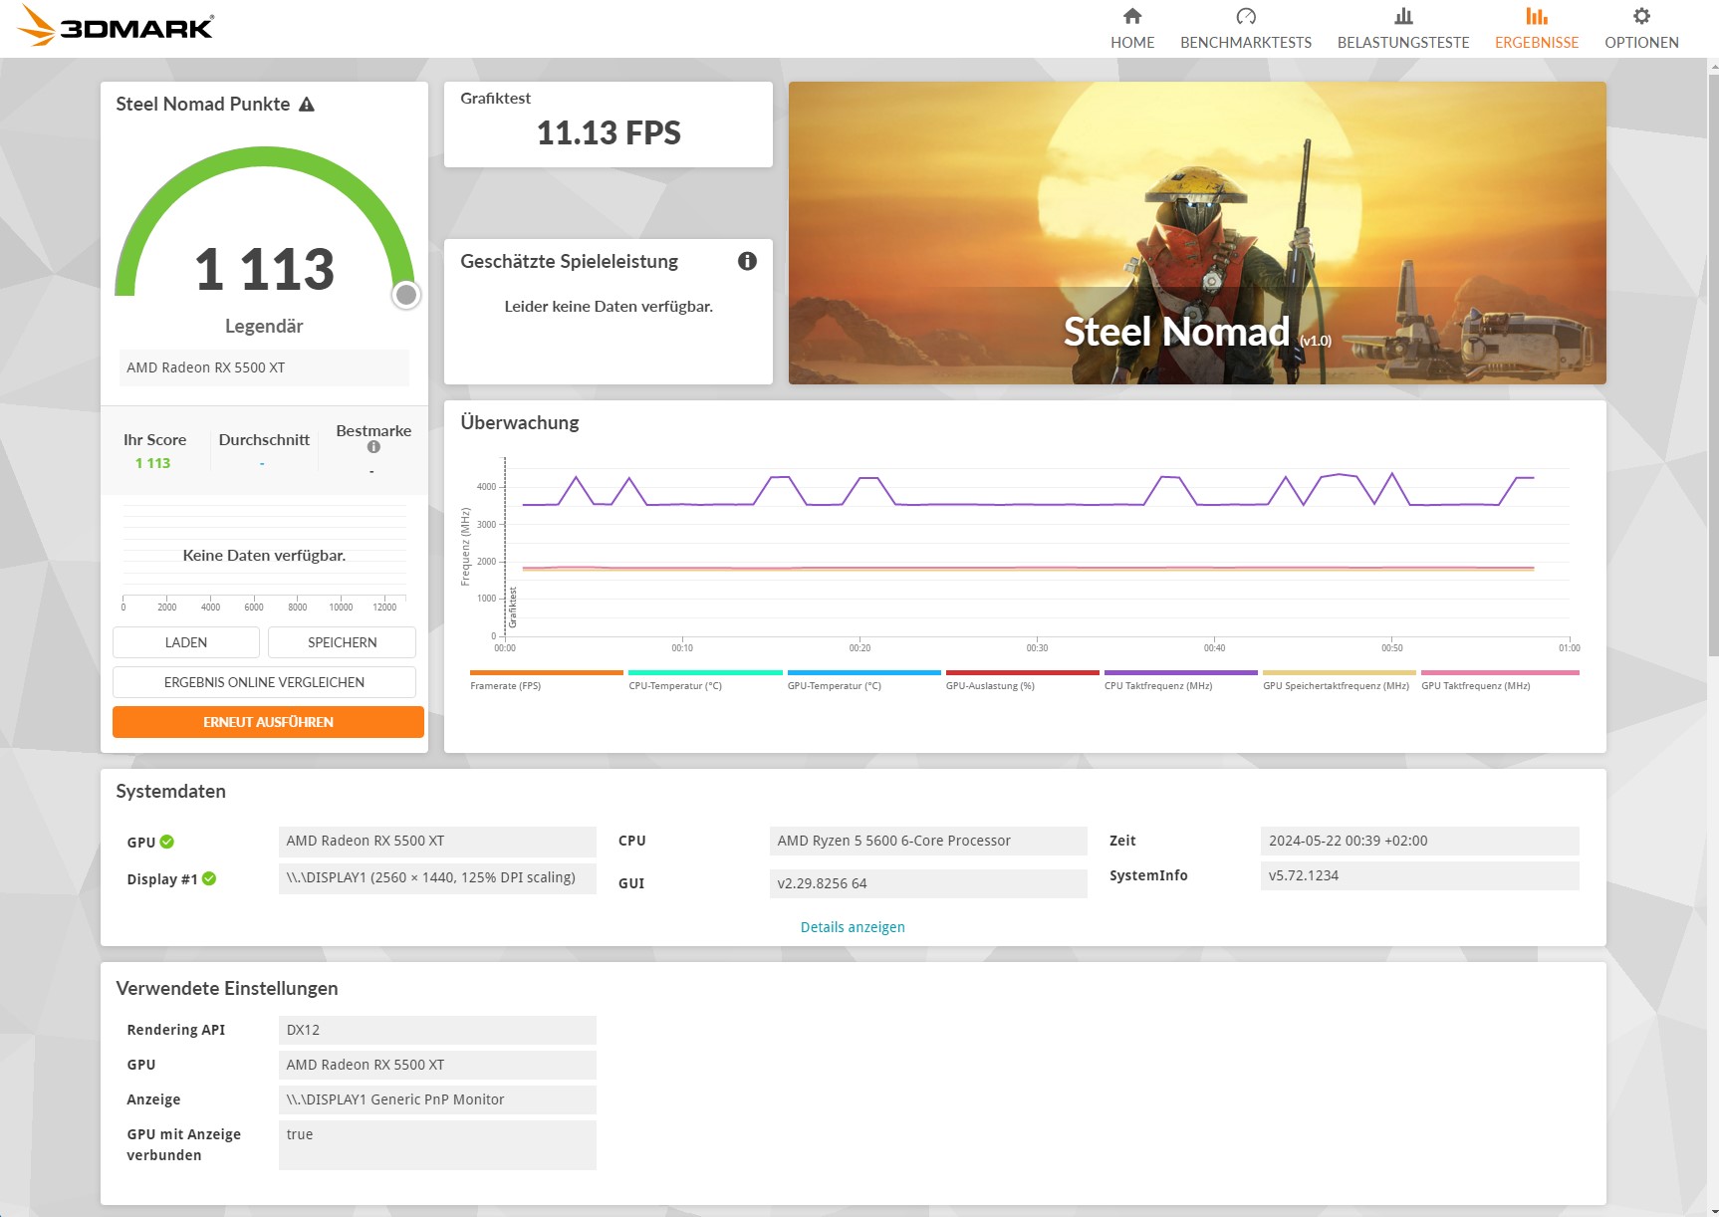Screen dimensions: 1719x1217
Task: Toggle the GPU Speichertaktfrequenz legend swatch
Action: [x=1340, y=673]
